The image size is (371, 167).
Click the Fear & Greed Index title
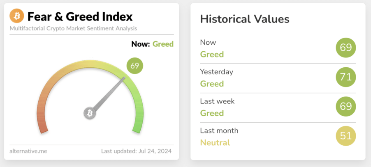(80, 17)
